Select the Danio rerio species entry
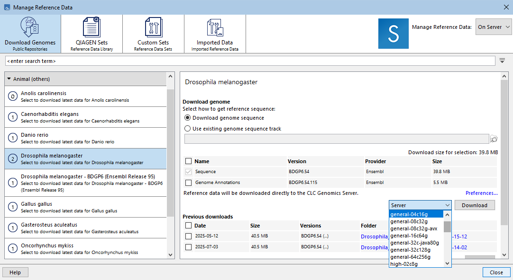This screenshot has height=280, width=513. tap(85, 137)
